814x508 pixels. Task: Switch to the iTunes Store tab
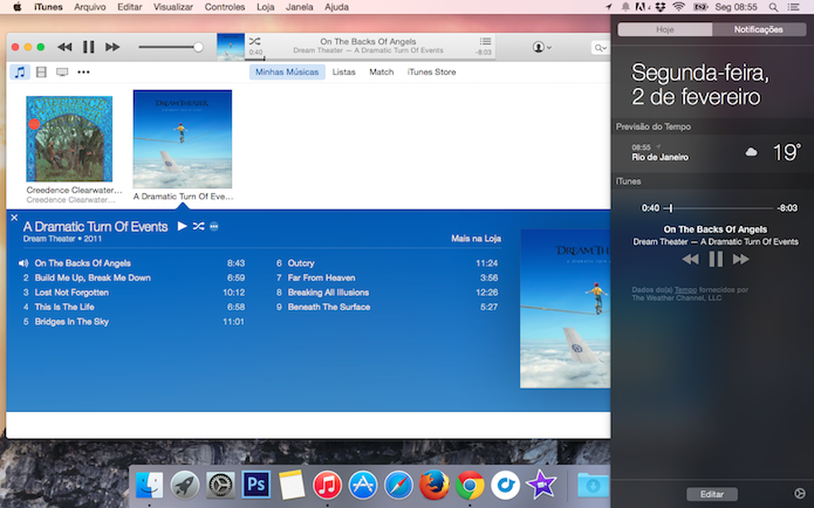tap(431, 72)
